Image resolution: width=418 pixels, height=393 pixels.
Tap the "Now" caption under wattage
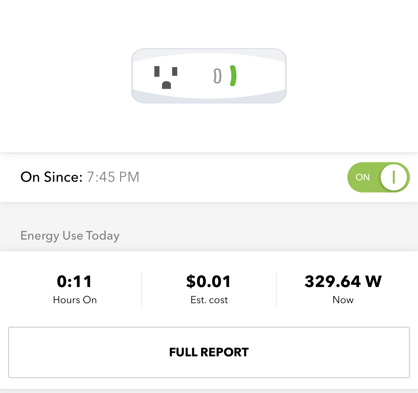[x=343, y=300]
